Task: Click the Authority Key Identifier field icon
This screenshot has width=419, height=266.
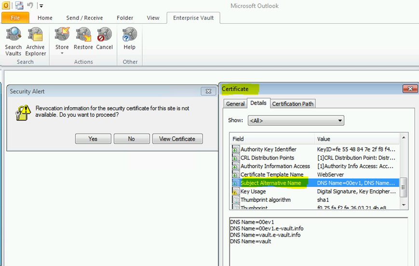Action: [x=236, y=149]
